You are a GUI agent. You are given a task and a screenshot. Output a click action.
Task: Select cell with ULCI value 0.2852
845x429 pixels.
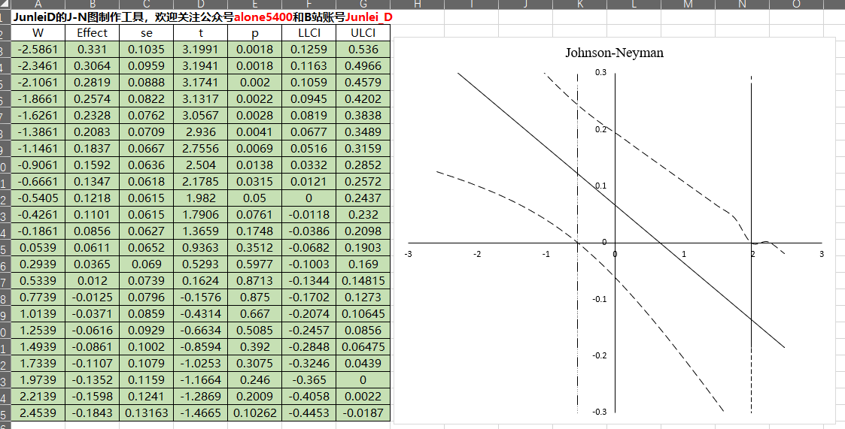(x=363, y=165)
